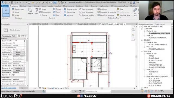Collapse the EXISTENTE tree node
This screenshot has width=174, height=98.
142,51
